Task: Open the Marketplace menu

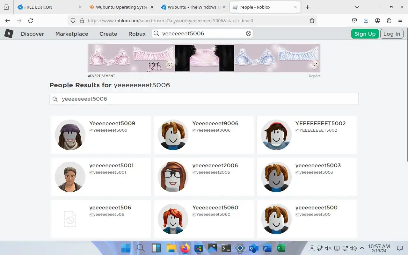Action: [72, 34]
